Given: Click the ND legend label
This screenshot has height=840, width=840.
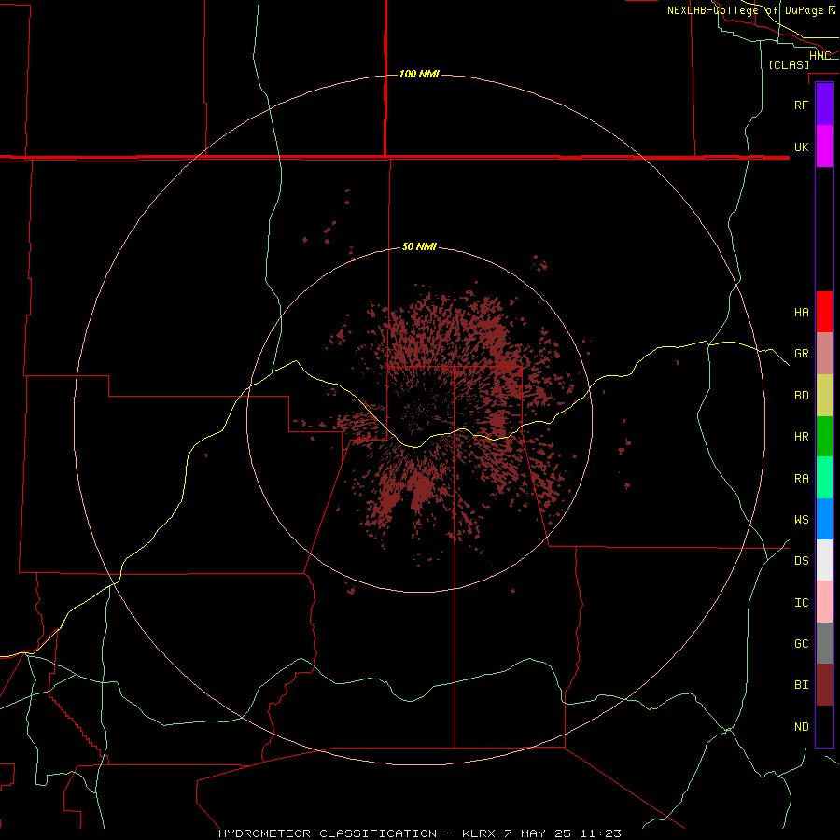Looking at the screenshot, I should pyautogui.click(x=801, y=727).
